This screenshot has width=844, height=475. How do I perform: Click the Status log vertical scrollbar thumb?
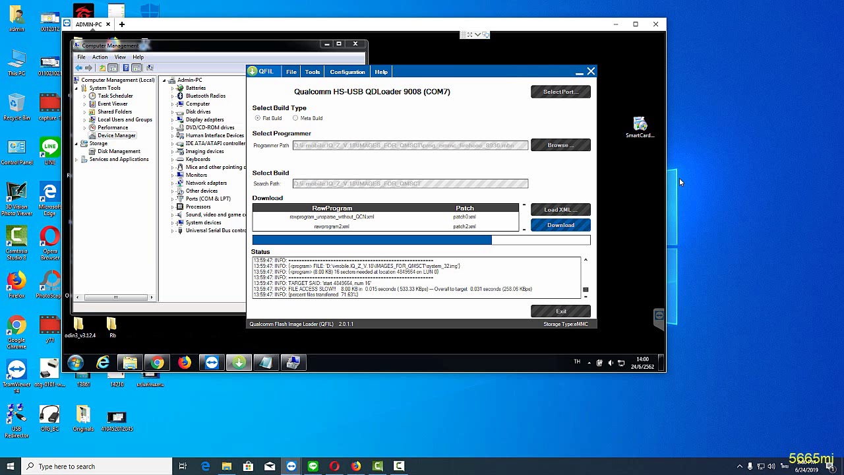coord(586,290)
